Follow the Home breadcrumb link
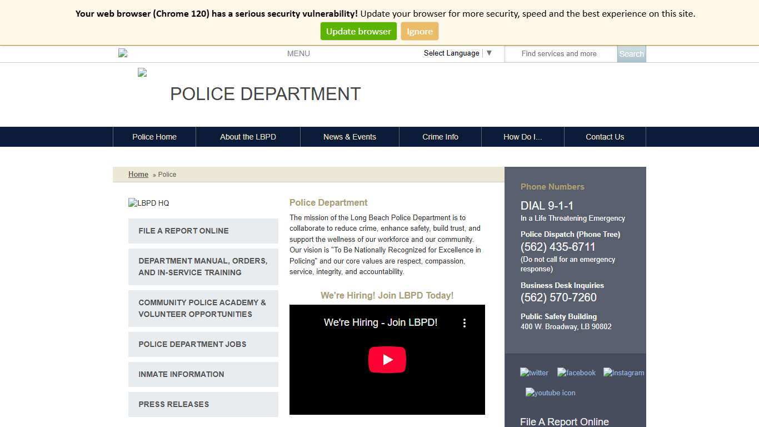The height and width of the screenshot is (427, 759). coord(138,174)
